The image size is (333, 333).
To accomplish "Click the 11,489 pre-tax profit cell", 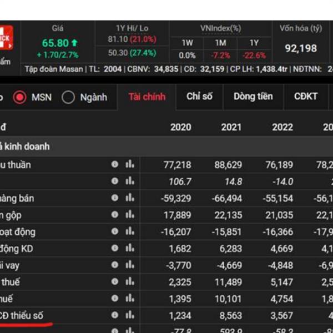I will tap(228, 282).
